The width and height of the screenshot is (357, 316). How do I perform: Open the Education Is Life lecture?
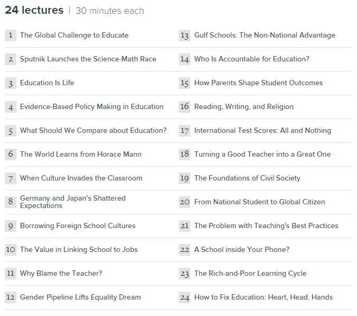coord(47,83)
